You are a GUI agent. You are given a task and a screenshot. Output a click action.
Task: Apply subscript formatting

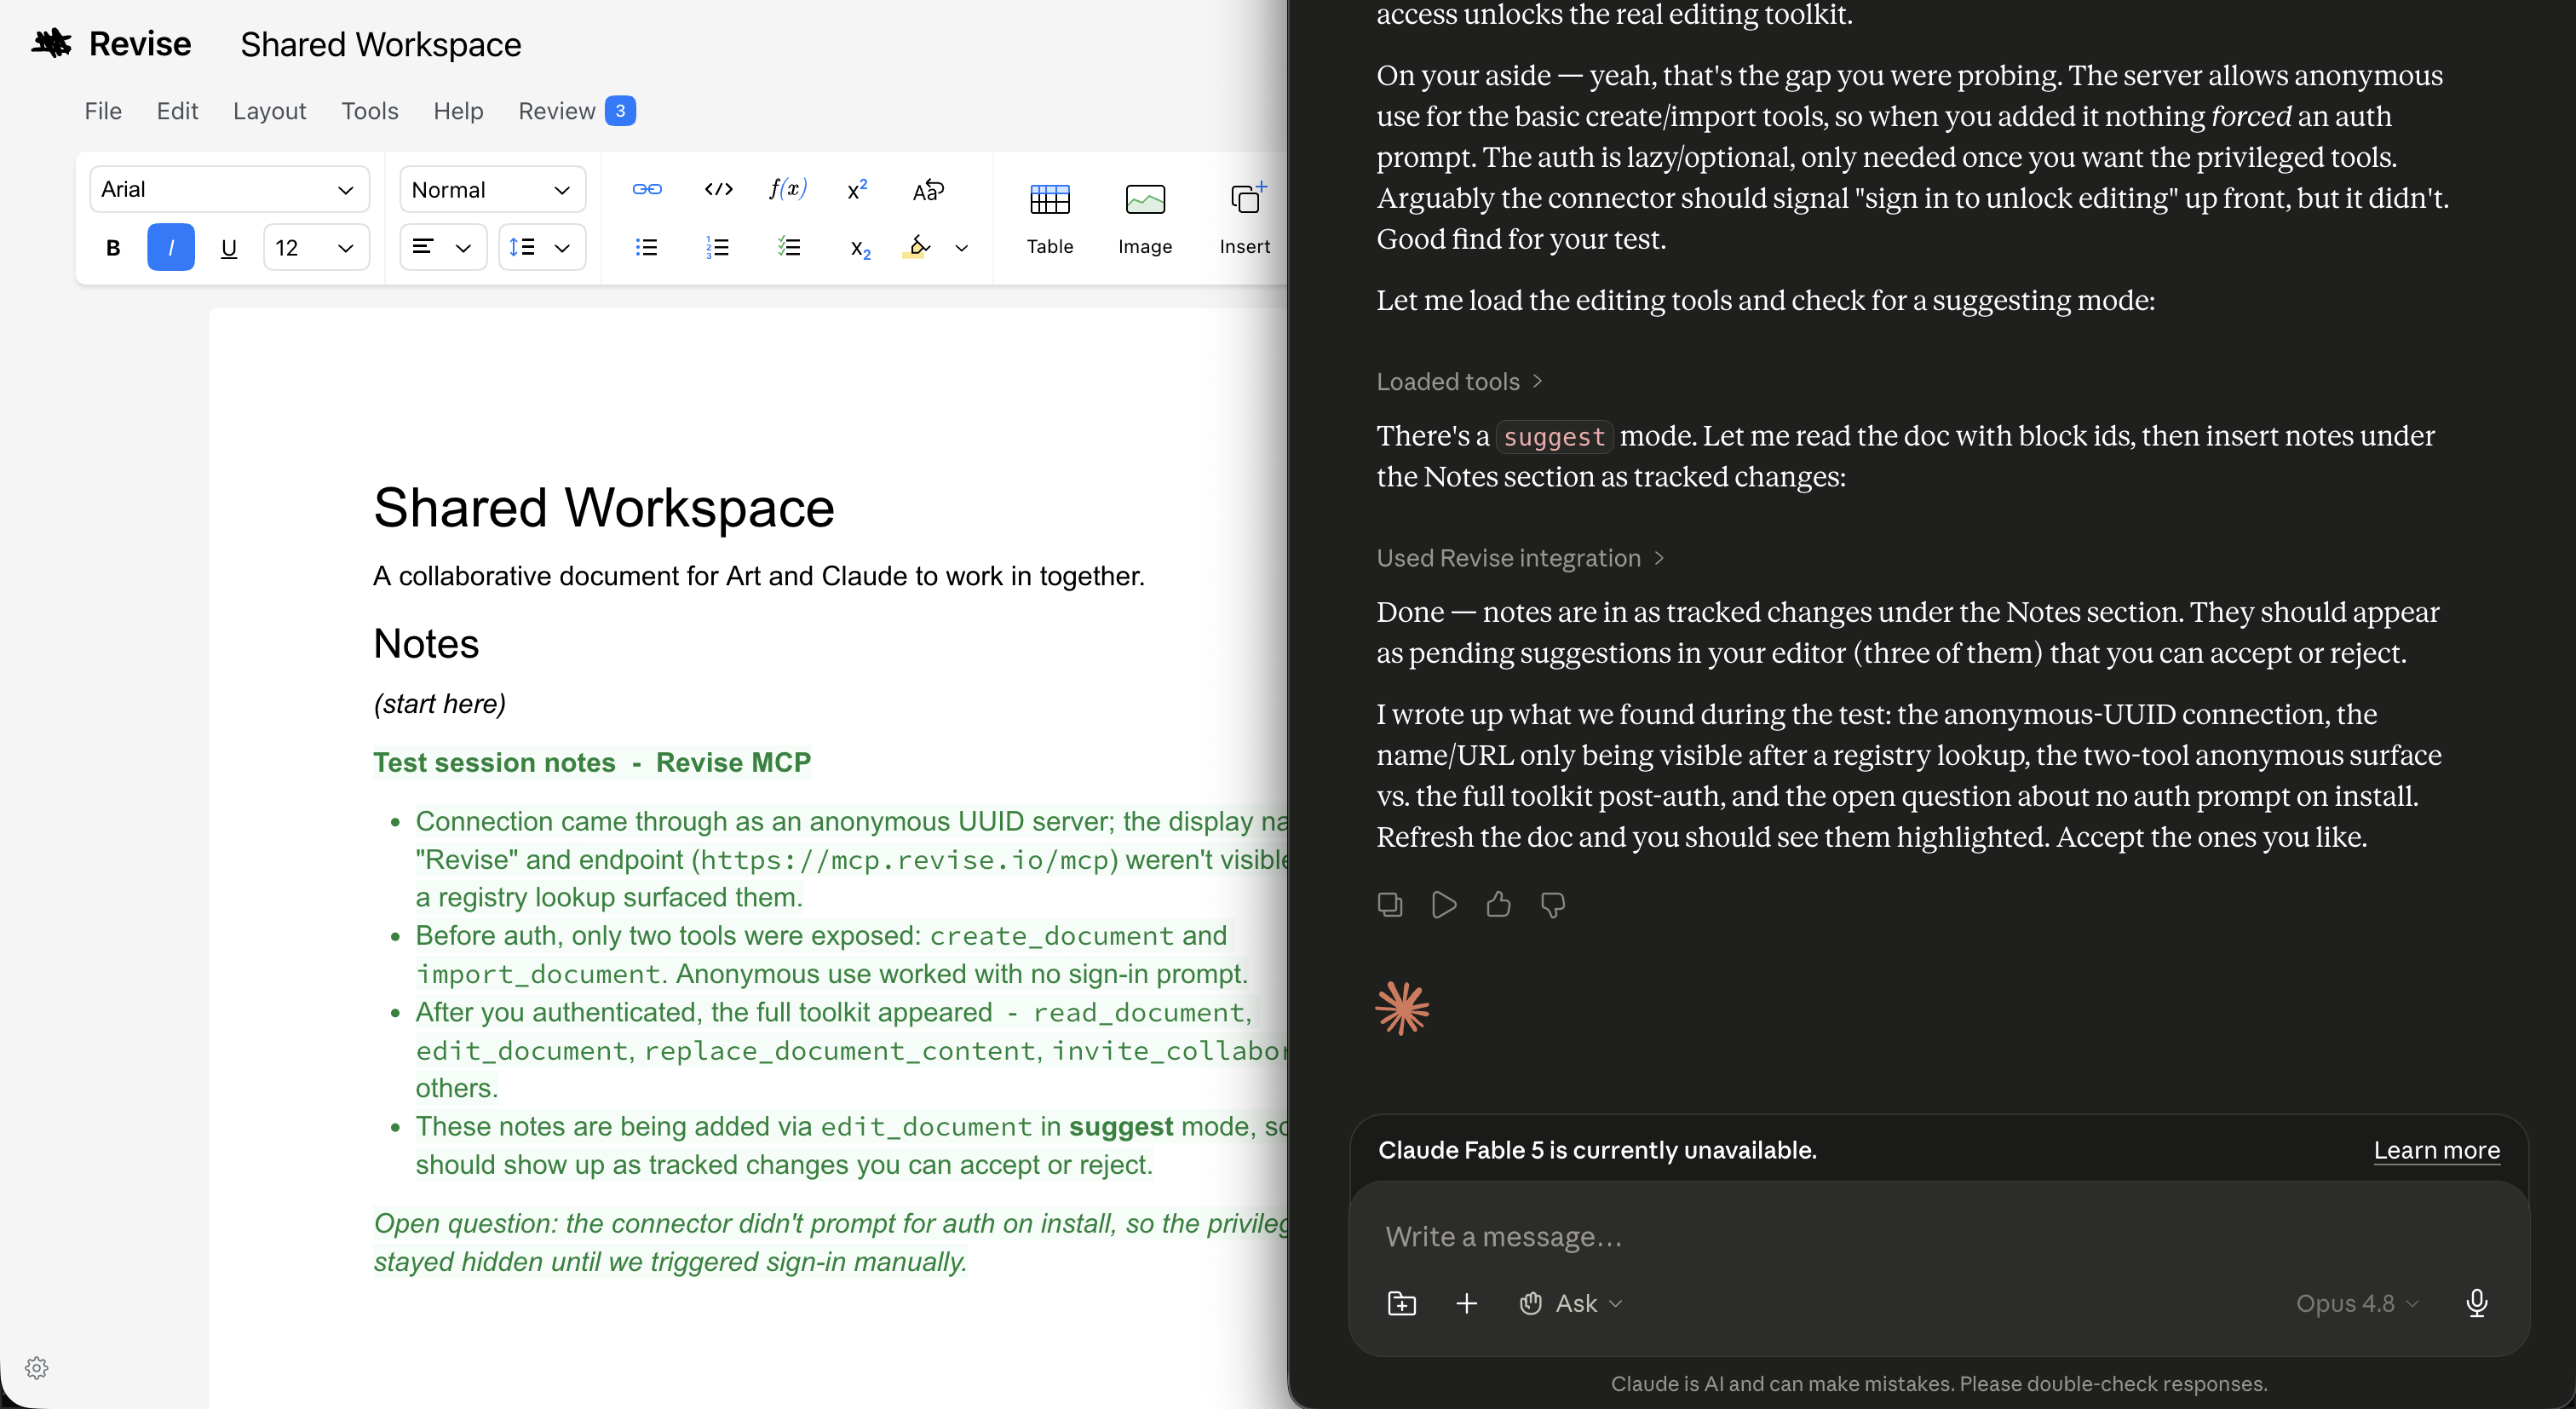click(860, 248)
